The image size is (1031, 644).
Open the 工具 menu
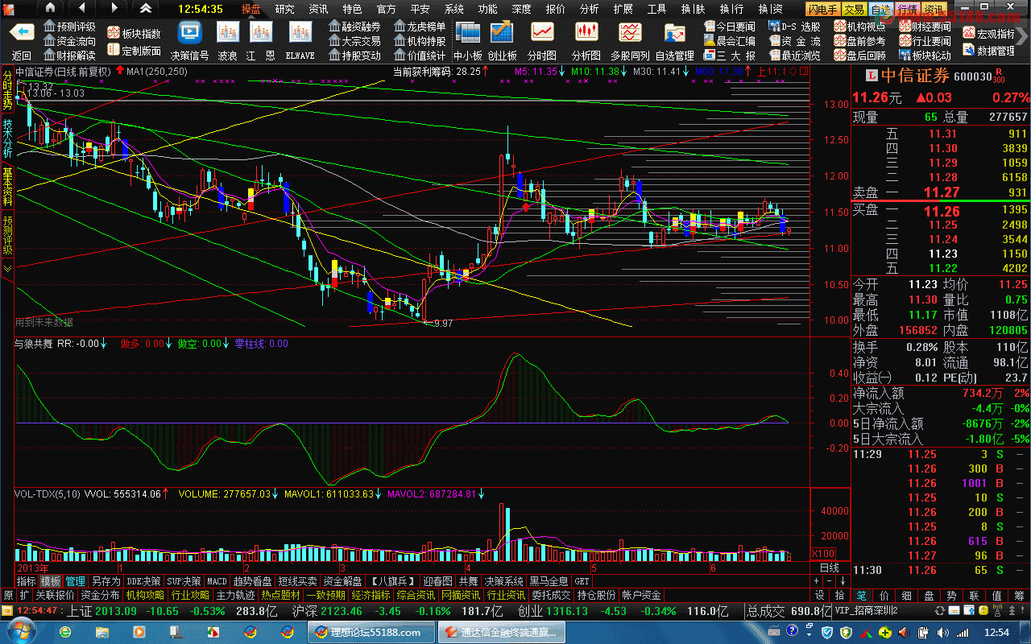(x=656, y=9)
